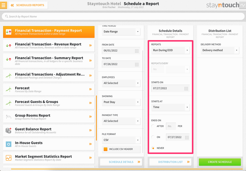Expand the Payment Type dropdown
The height and width of the screenshot is (171, 246).
tap(121, 121)
